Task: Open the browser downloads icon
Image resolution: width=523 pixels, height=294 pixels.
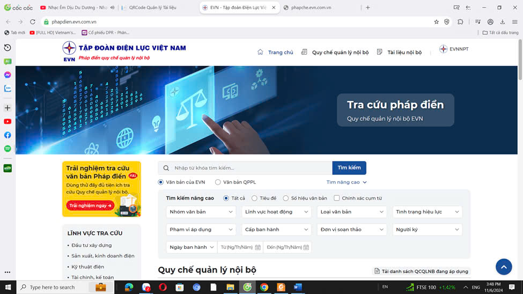Action: click(502, 21)
